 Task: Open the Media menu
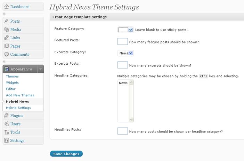point(23,30)
